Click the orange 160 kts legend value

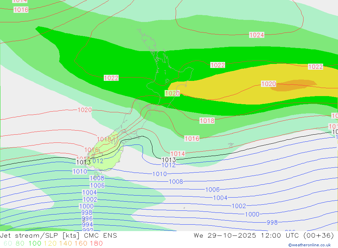(x=81, y=244)
